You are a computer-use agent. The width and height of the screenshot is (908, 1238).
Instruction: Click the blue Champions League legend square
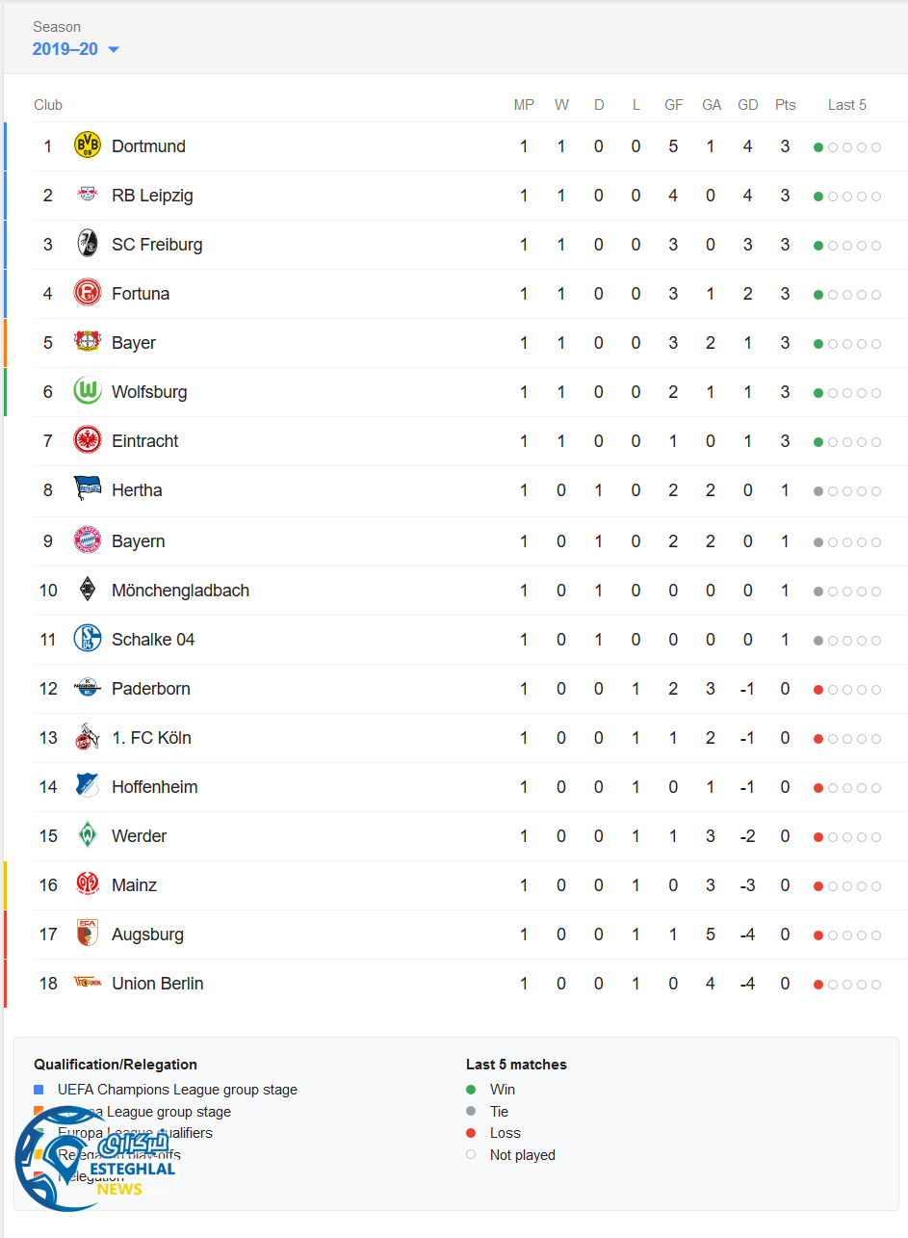[x=39, y=1090]
